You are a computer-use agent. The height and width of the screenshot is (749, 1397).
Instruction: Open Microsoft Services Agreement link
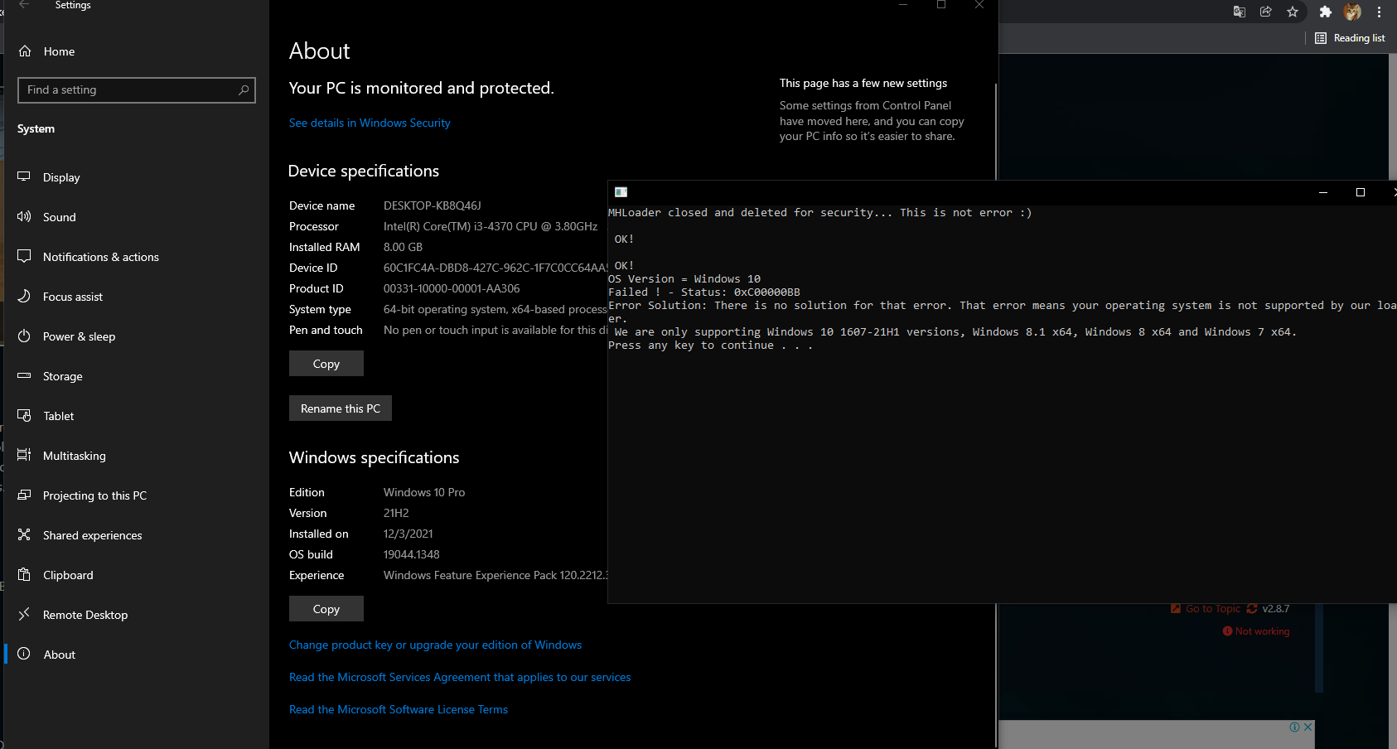pos(460,677)
